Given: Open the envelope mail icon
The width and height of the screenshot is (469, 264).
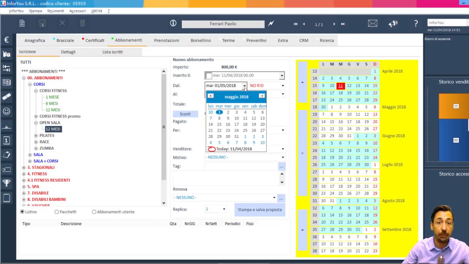Looking at the screenshot, I should pos(373,23).
